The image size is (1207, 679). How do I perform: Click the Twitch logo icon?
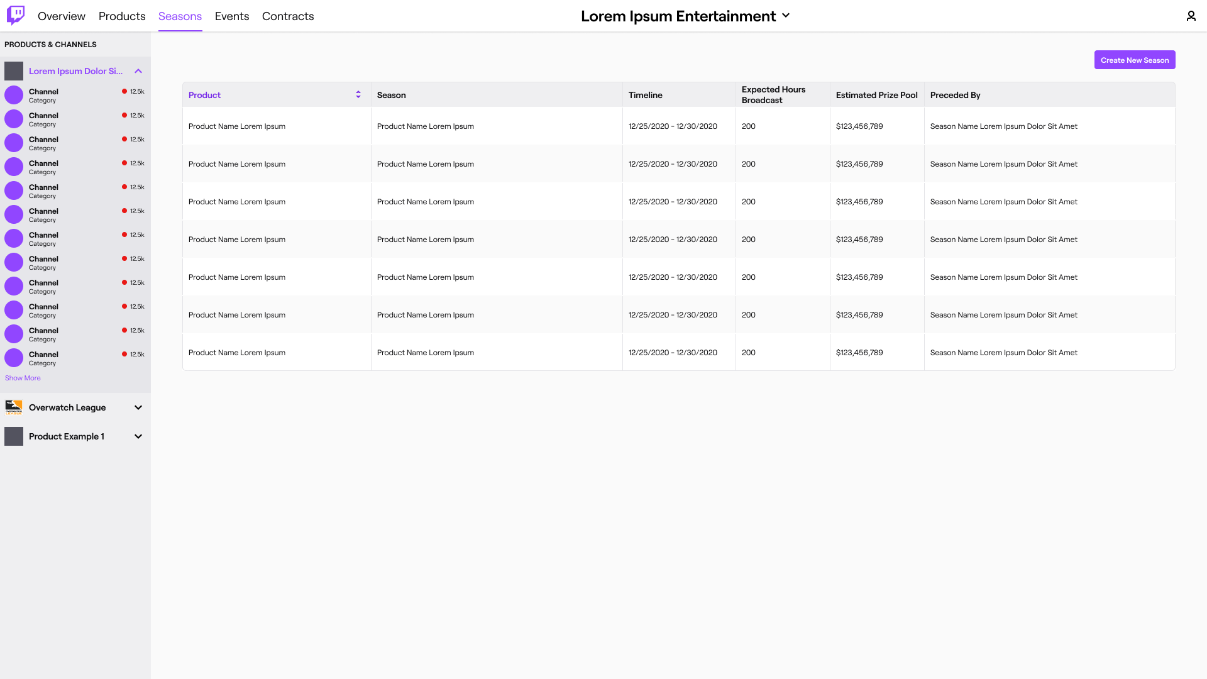pos(15,16)
